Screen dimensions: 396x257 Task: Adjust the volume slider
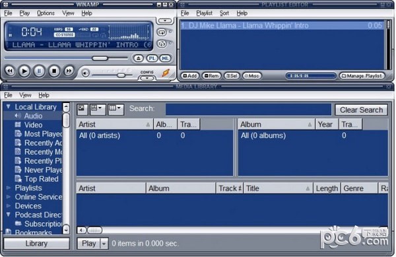pyautogui.click(x=121, y=75)
